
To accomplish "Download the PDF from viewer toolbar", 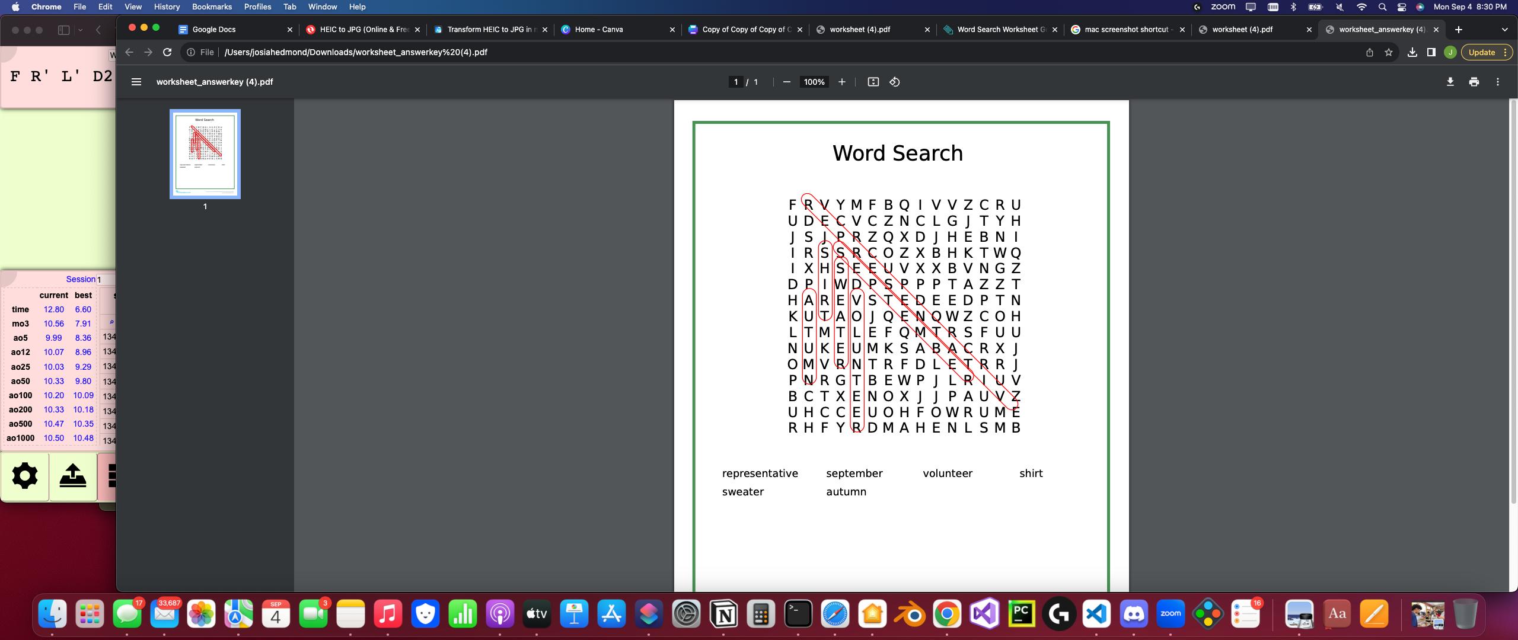I will click(x=1450, y=82).
